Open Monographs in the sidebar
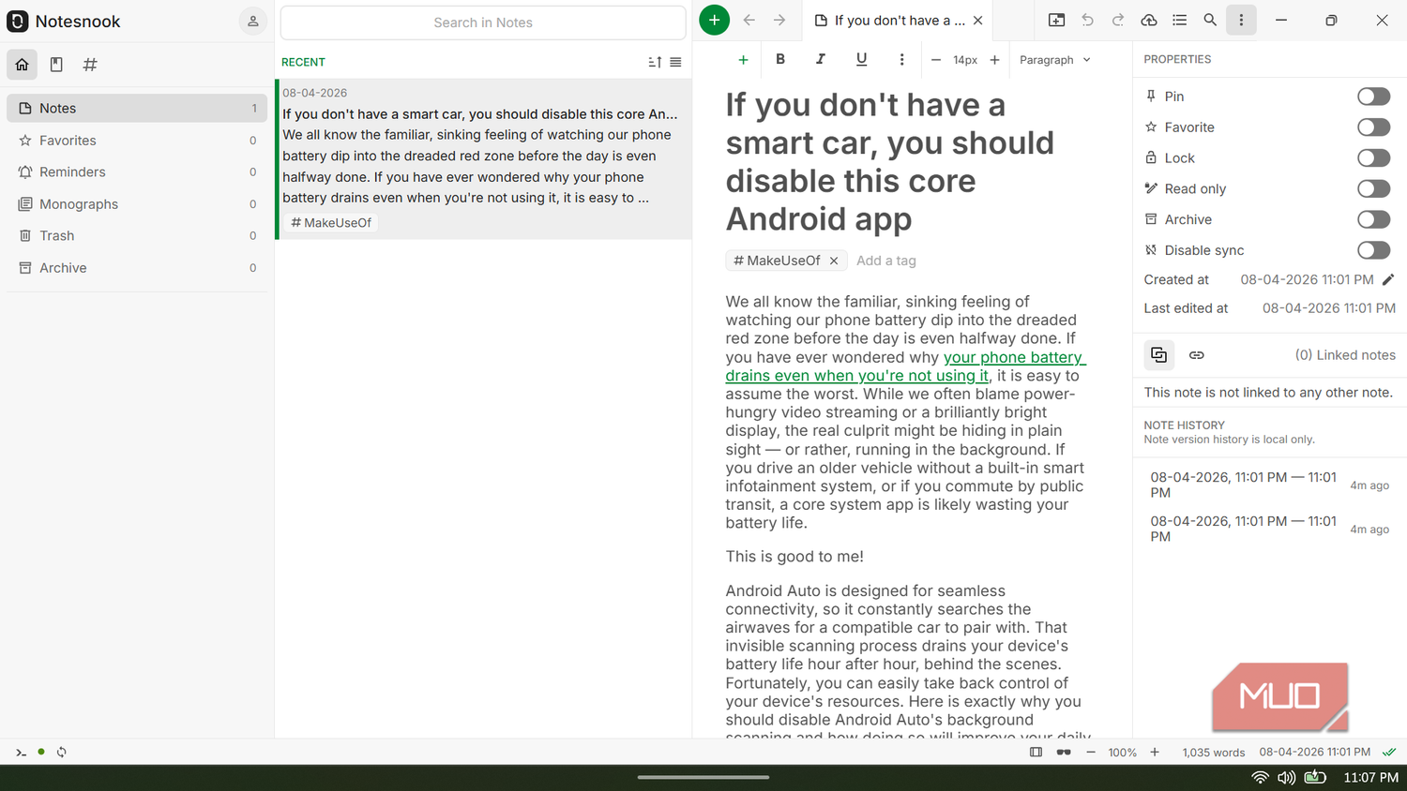This screenshot has width=1407, height=791. point(137,204)
